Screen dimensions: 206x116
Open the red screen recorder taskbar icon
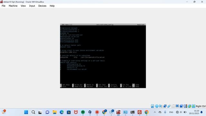pos(97,112)
